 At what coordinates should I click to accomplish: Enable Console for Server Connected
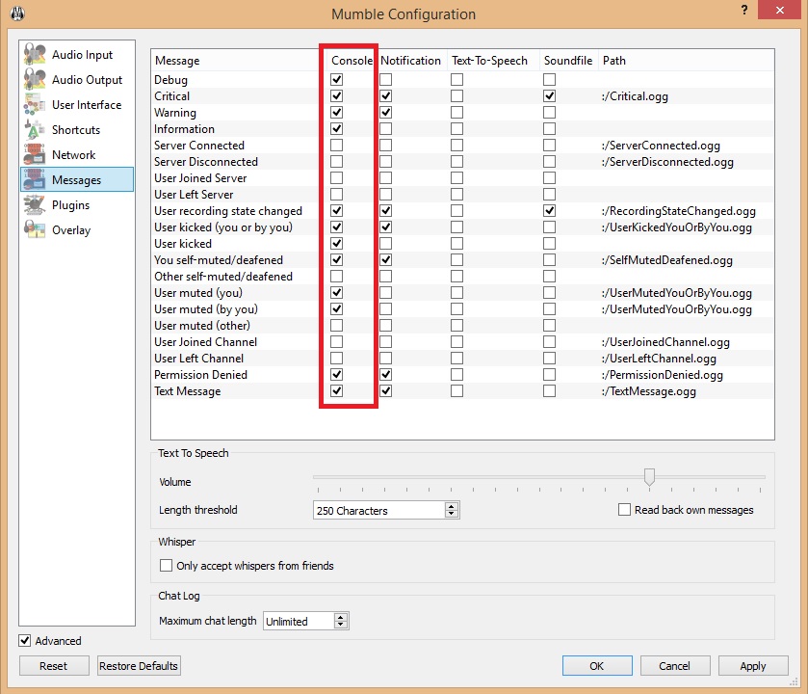click(336, 145)
